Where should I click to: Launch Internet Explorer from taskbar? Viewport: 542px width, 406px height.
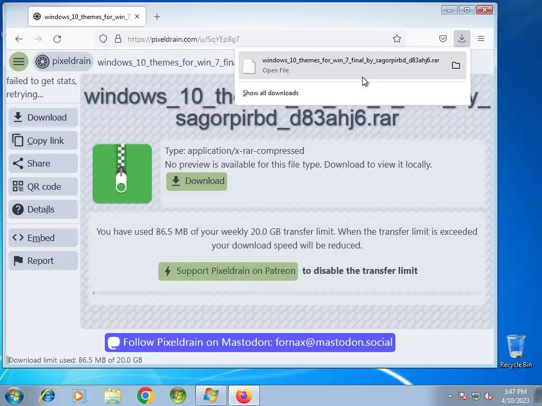point(47,395)
